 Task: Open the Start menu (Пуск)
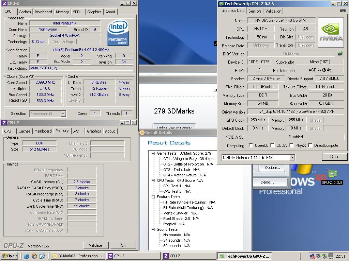[x=9, y=256]
